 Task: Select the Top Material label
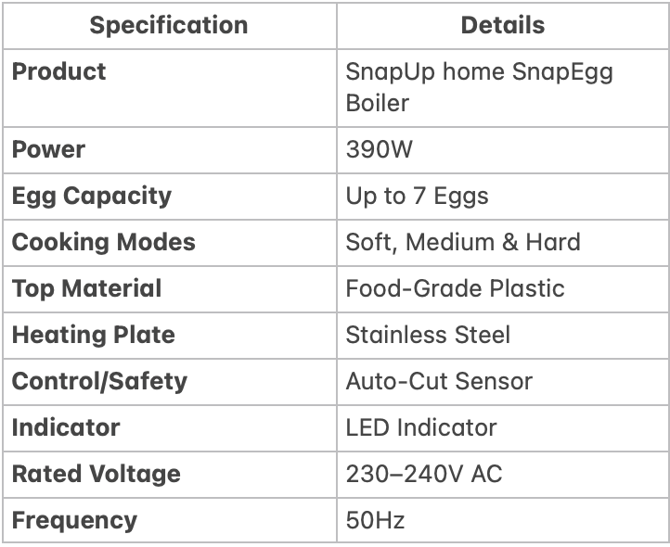point(86,289)
